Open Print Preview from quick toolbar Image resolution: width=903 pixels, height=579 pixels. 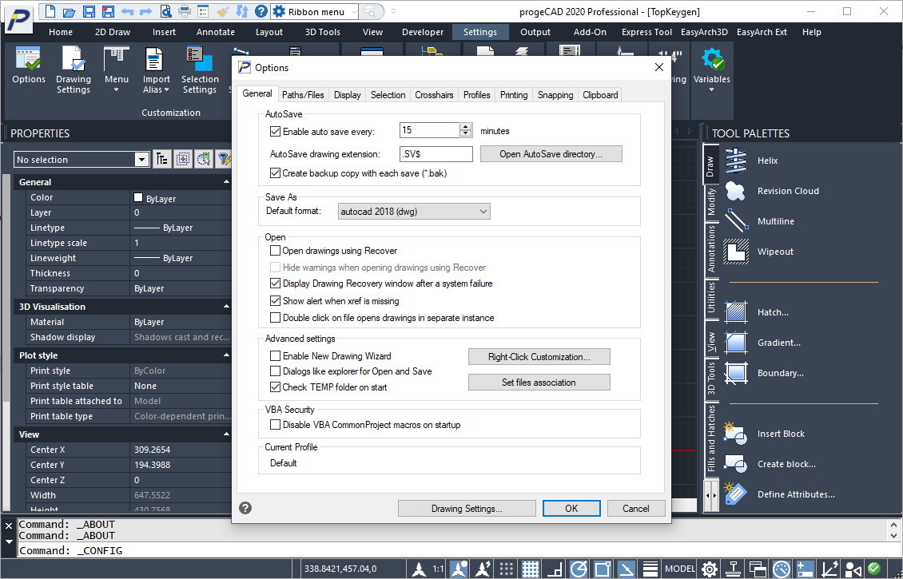pos(165,11)
